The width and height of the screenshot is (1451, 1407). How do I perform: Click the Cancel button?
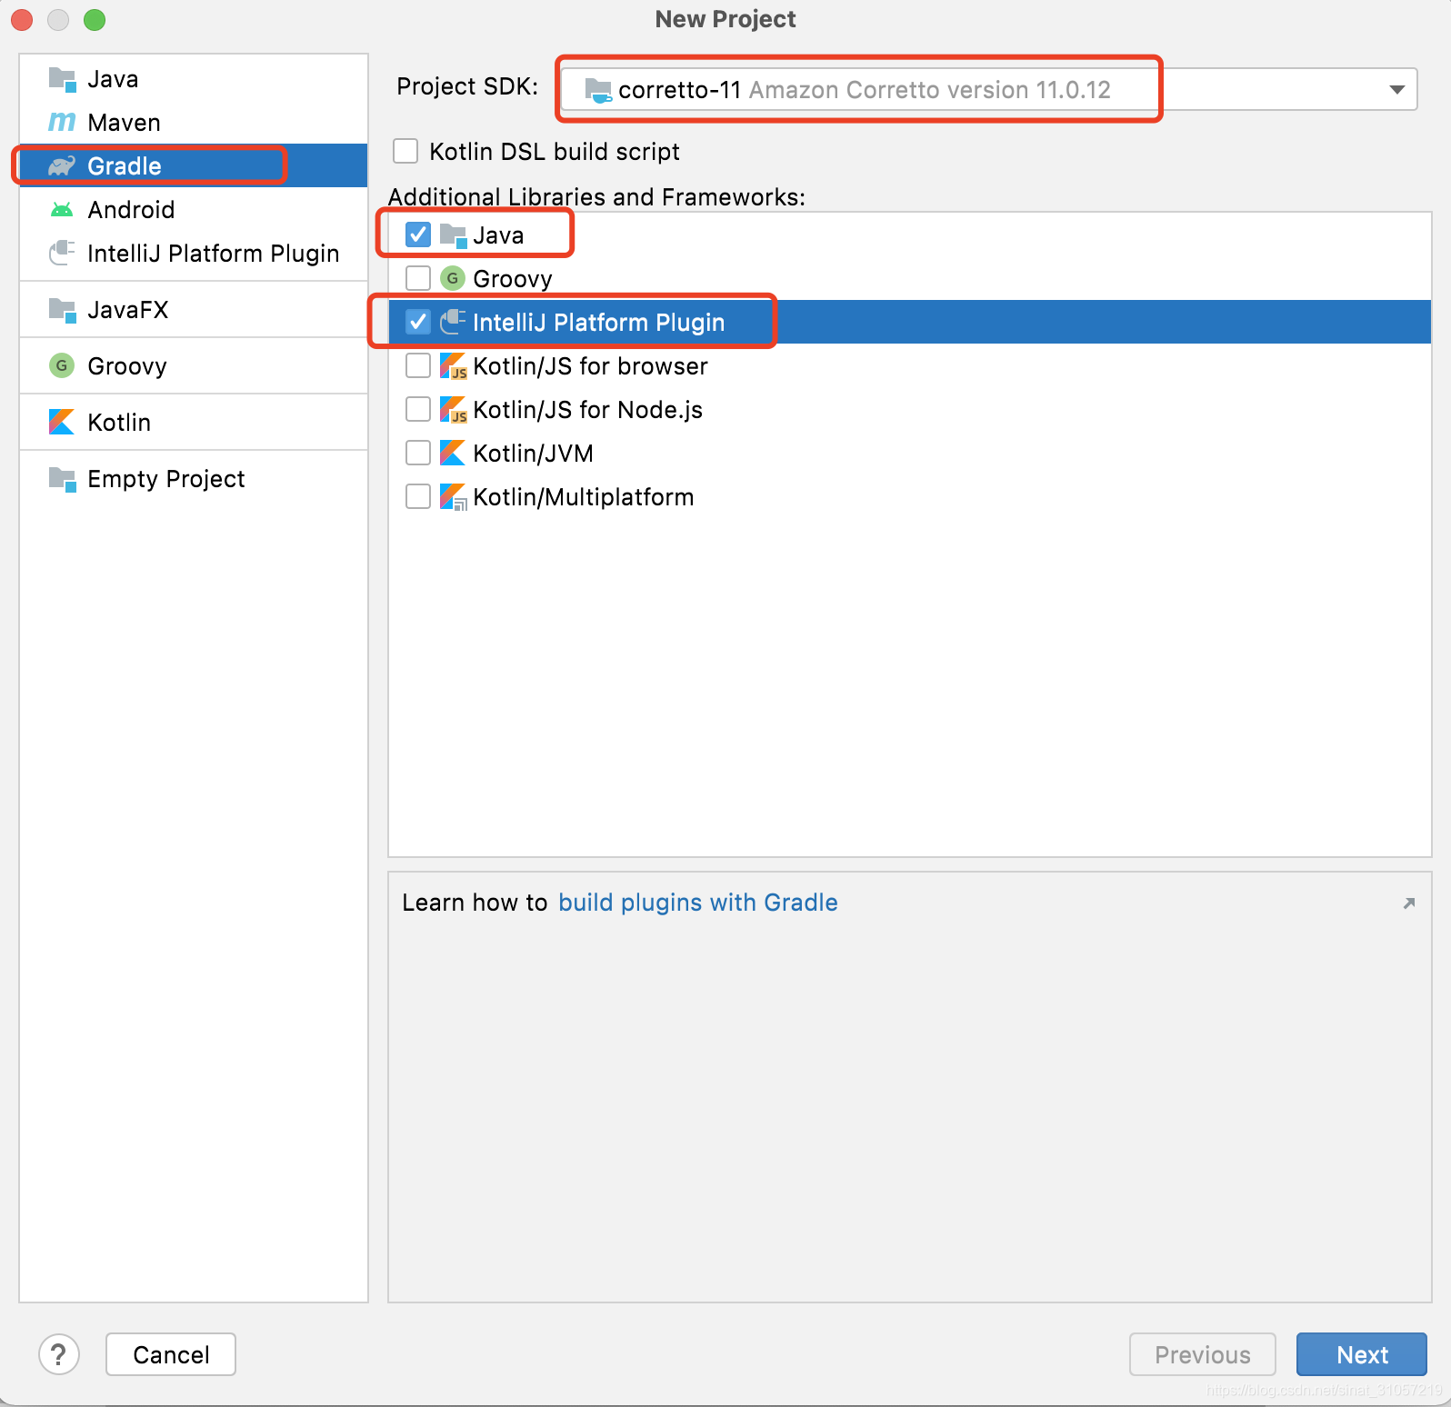click(171, 1354)
